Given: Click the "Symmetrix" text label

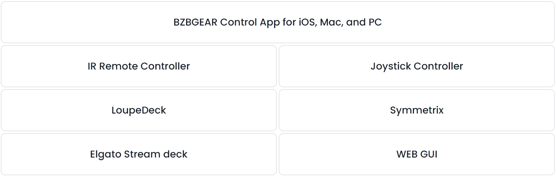Looking at the screenshot, I should point(417,110).
